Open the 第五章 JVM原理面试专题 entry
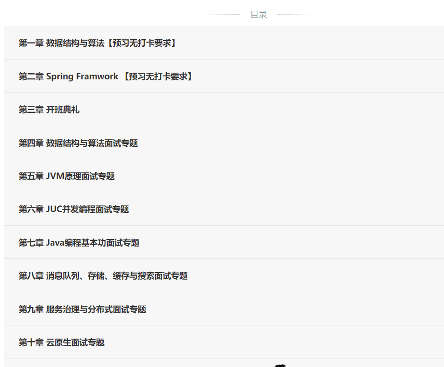 pos(67,176)
